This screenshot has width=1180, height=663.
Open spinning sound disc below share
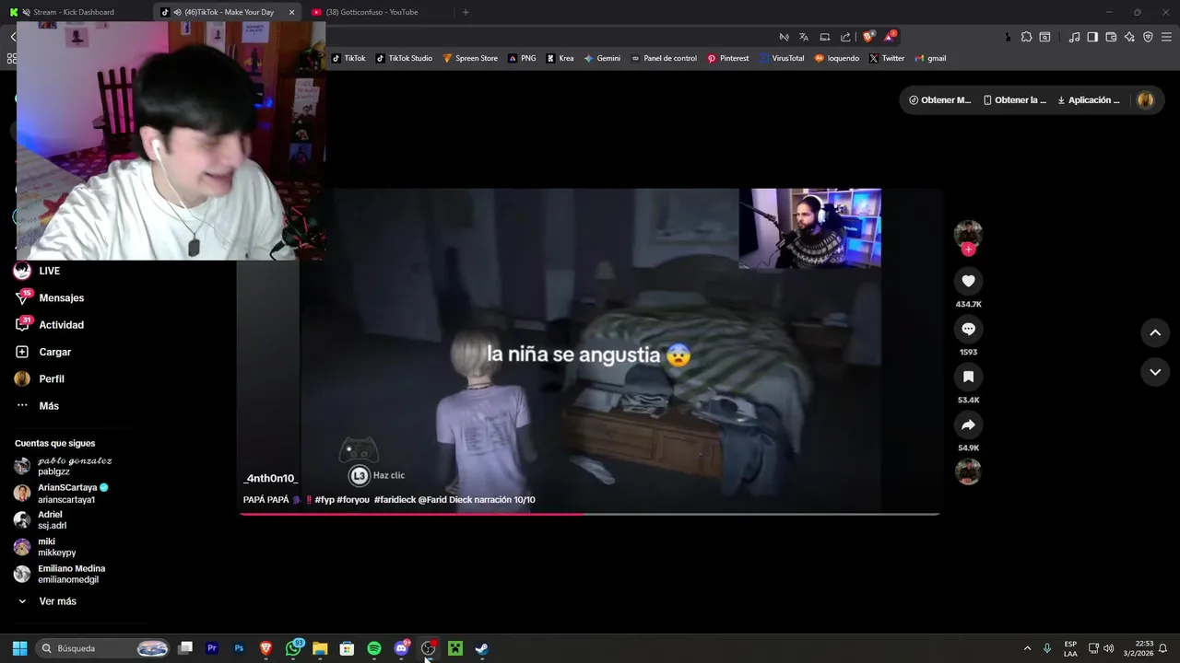pos(968,471)
